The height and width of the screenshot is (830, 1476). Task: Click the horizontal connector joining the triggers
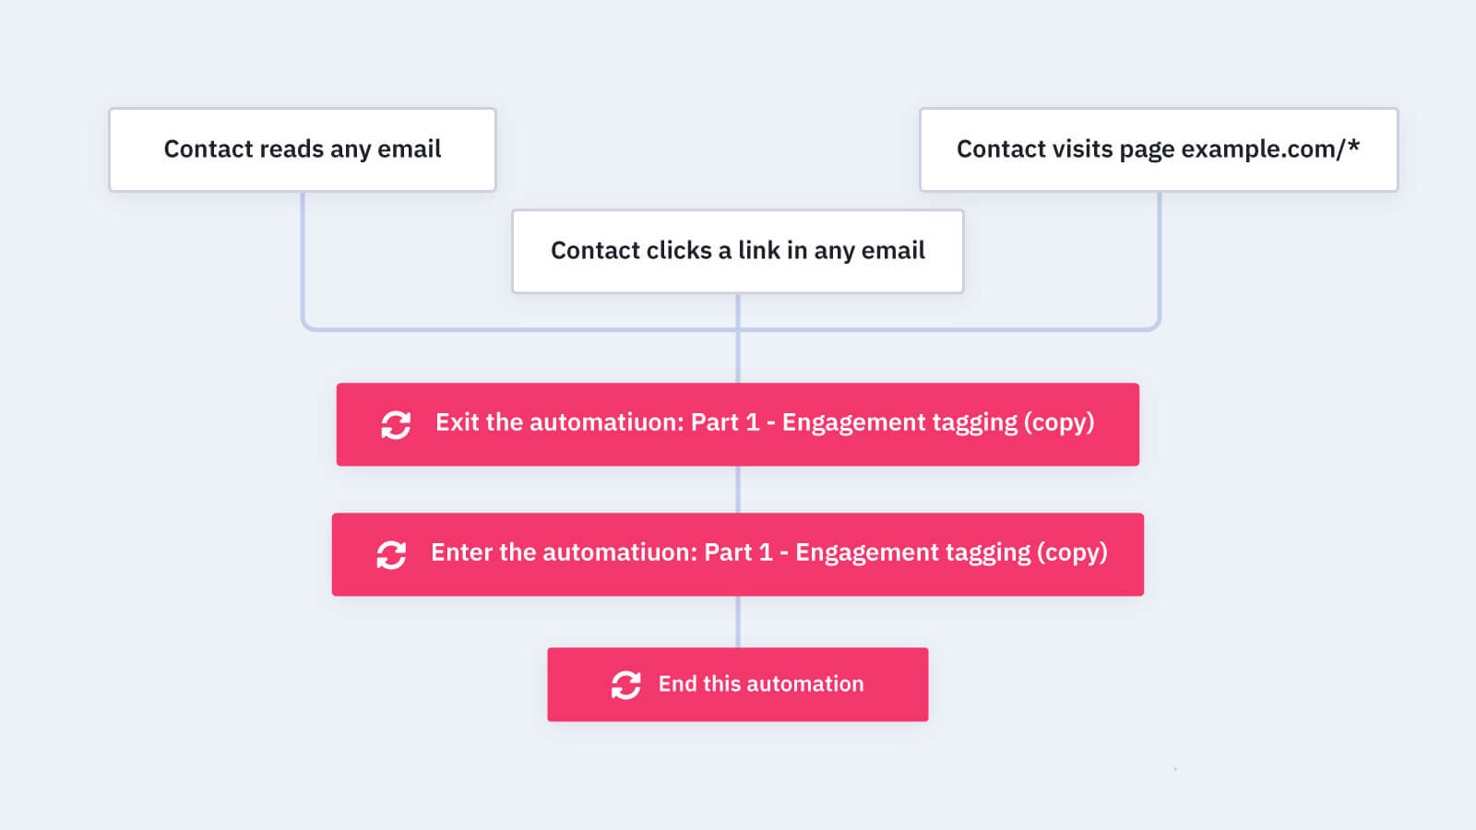click(517, 328)
